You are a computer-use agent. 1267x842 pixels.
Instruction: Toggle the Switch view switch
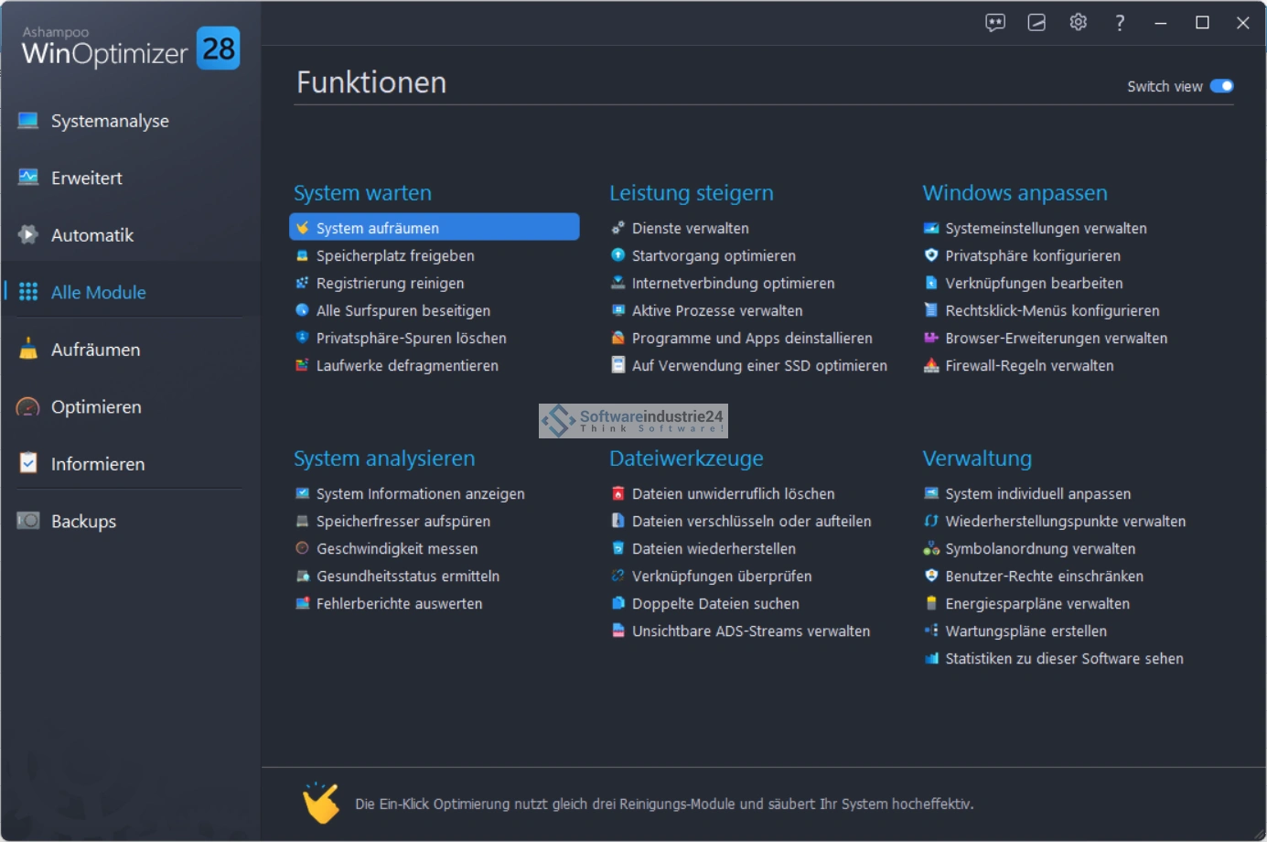pyautogui.click(x=1221, y=86)
